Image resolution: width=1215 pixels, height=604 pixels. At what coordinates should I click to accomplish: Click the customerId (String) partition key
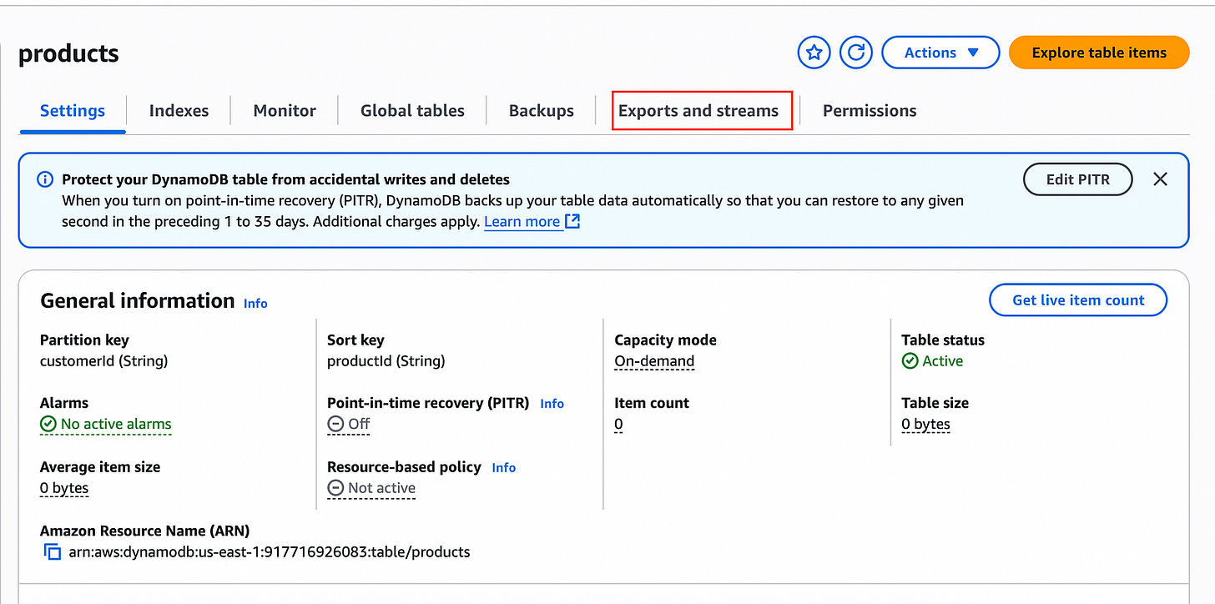pyautogui.click(x=103, y=361)
